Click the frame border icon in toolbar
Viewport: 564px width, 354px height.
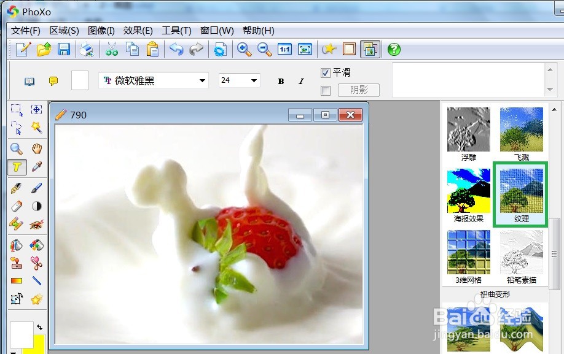[349, 49]
